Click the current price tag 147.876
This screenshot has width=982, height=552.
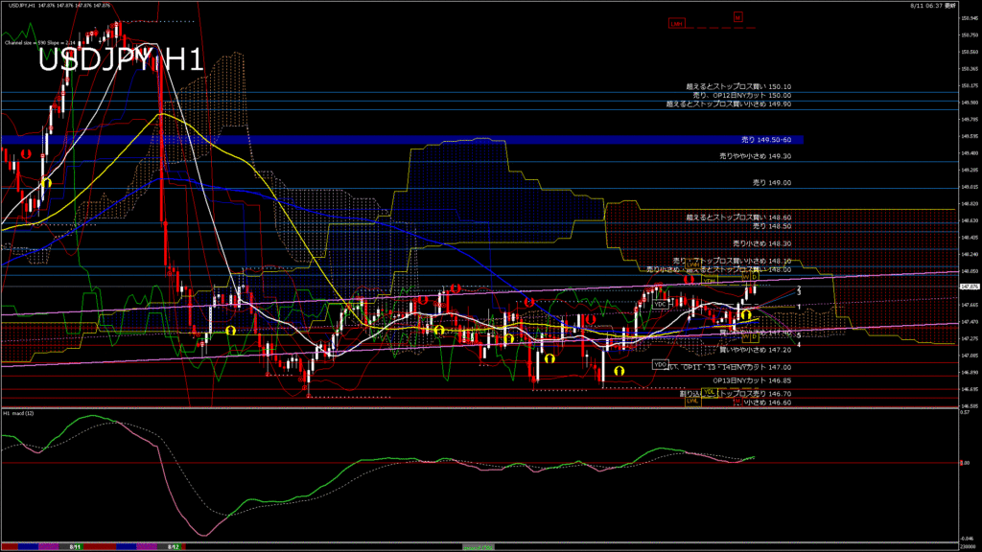tap(969, 287)
